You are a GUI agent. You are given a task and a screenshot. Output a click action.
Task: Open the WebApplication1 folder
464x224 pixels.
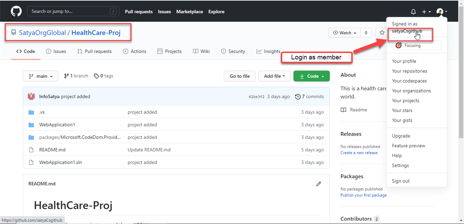tap(57, 125)
